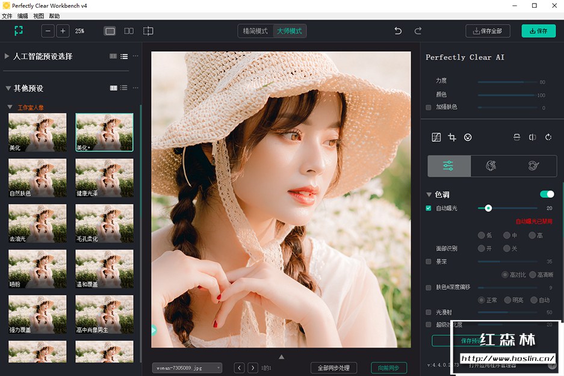Select split compare view icon
The width and height of the screenshot is (564, 376).
coord(148,31)
